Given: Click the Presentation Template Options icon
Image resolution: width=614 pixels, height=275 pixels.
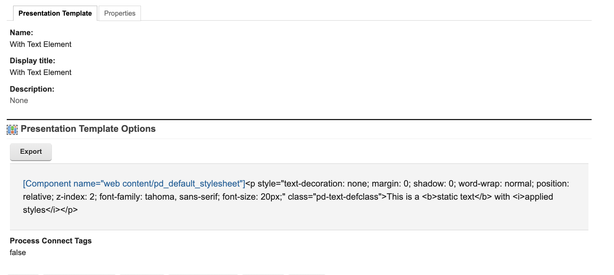Looking at the screenshot, I should 12,130.
